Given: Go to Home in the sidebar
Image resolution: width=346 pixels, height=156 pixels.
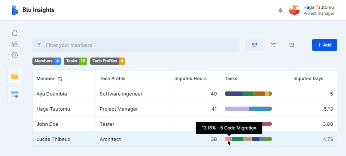Looking at the screenshot, I should point(15,33).
